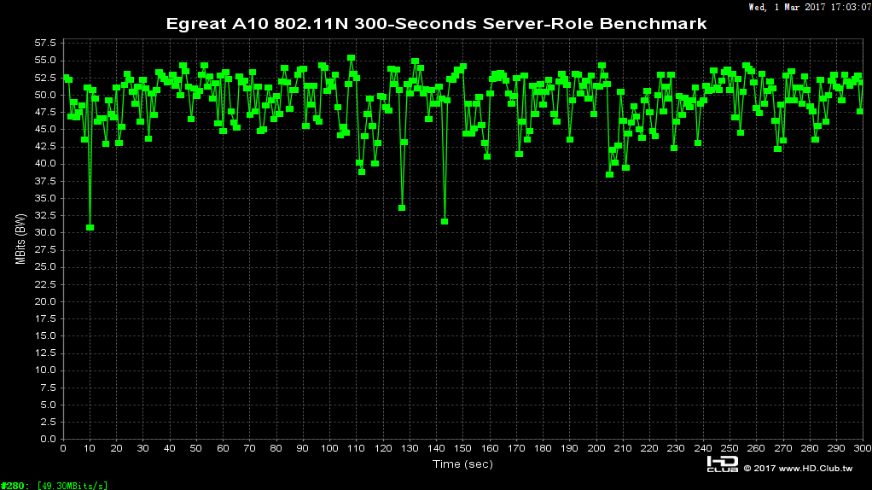
Task: Click the y-axis tick label '57.5'
Action: 45,43
